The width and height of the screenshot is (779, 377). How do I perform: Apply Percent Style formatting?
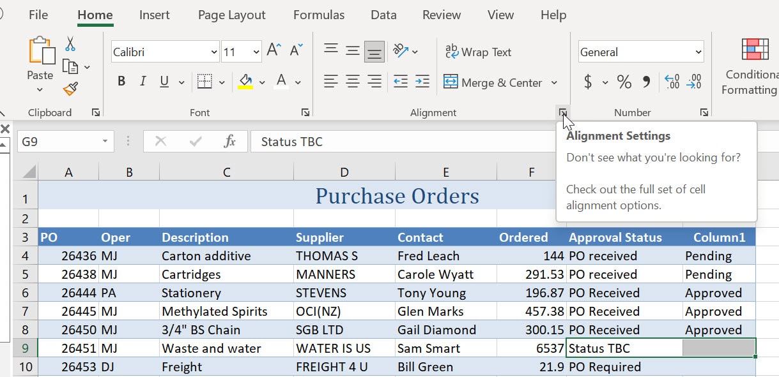(x=624, y=82)
